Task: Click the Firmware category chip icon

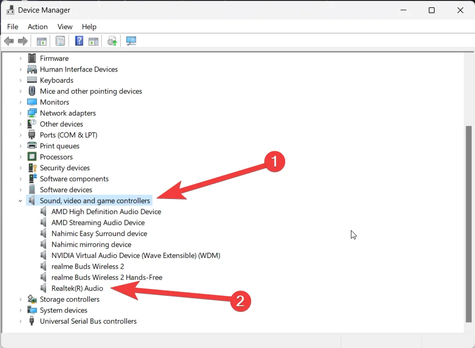Action: coord(32,58)
